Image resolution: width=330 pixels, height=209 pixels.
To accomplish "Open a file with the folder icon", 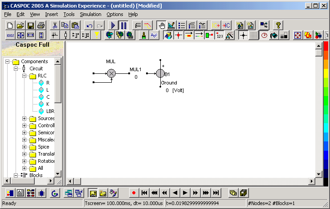I will click(20, 25).
